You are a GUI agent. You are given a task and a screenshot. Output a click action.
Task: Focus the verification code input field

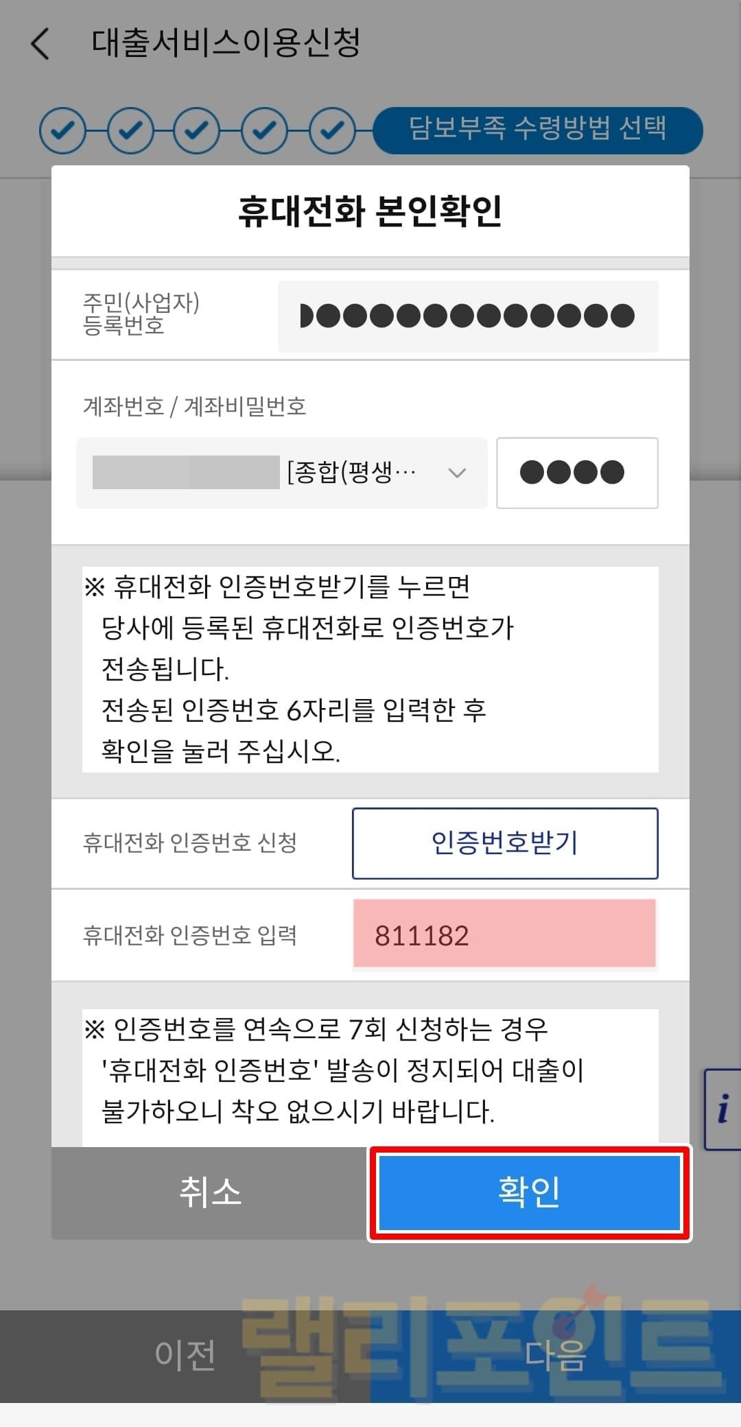(x=504, y=935)
